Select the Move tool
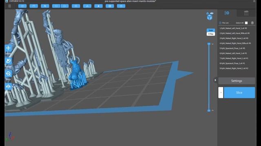The image size is (261, 146). pos(8,48)
